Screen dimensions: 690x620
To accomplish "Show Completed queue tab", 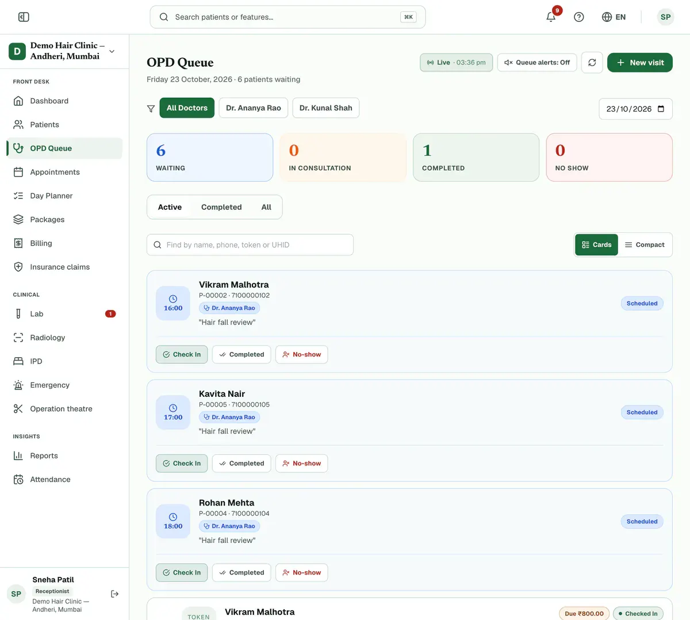I will click(x=221, y=207).
